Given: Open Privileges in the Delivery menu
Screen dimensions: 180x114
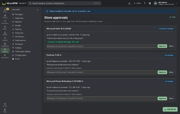Looking at the screenshot, I should pos(19,44).
